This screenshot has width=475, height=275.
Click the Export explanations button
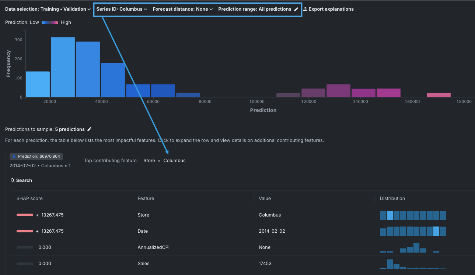click(331, 9)
